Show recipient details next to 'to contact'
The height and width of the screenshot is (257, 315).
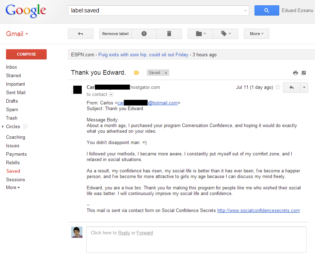click(x=111, y=95)
